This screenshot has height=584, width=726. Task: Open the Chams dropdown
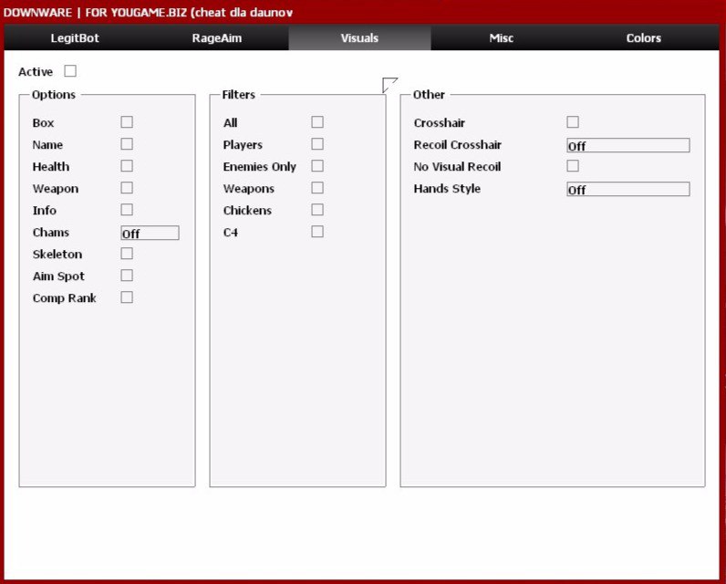(150, 233)
